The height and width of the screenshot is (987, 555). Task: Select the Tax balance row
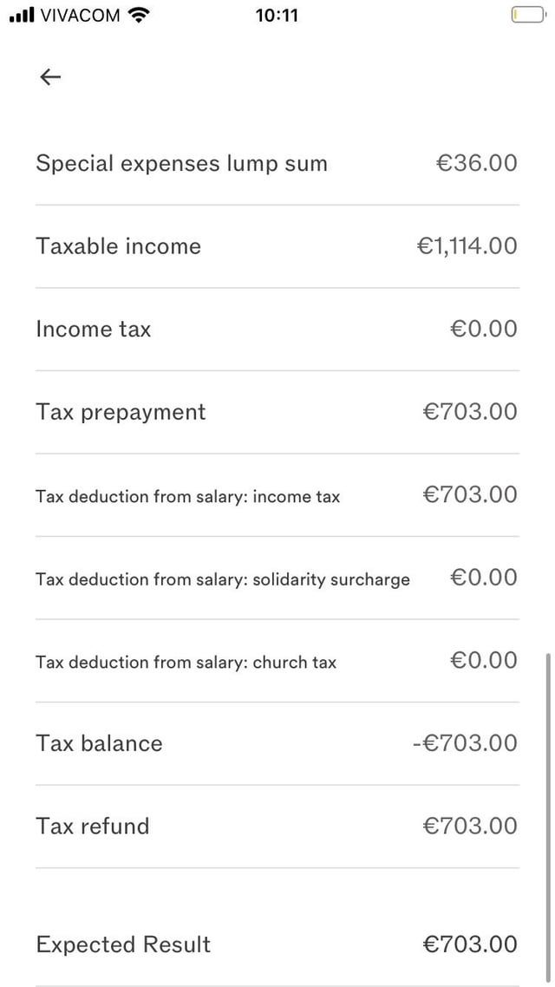[277, 743]
